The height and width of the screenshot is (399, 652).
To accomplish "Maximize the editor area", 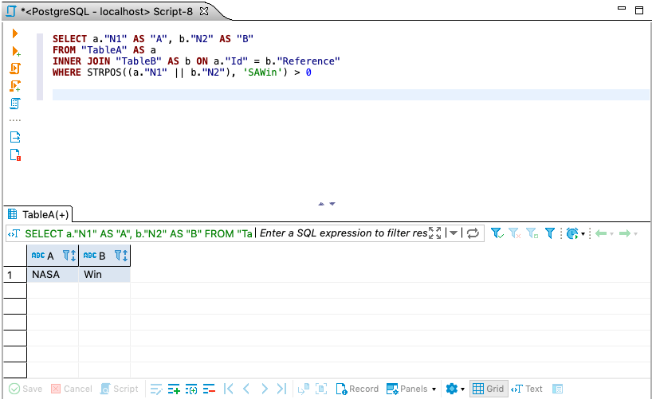I will pyautogui.click(x=639, y=10).
